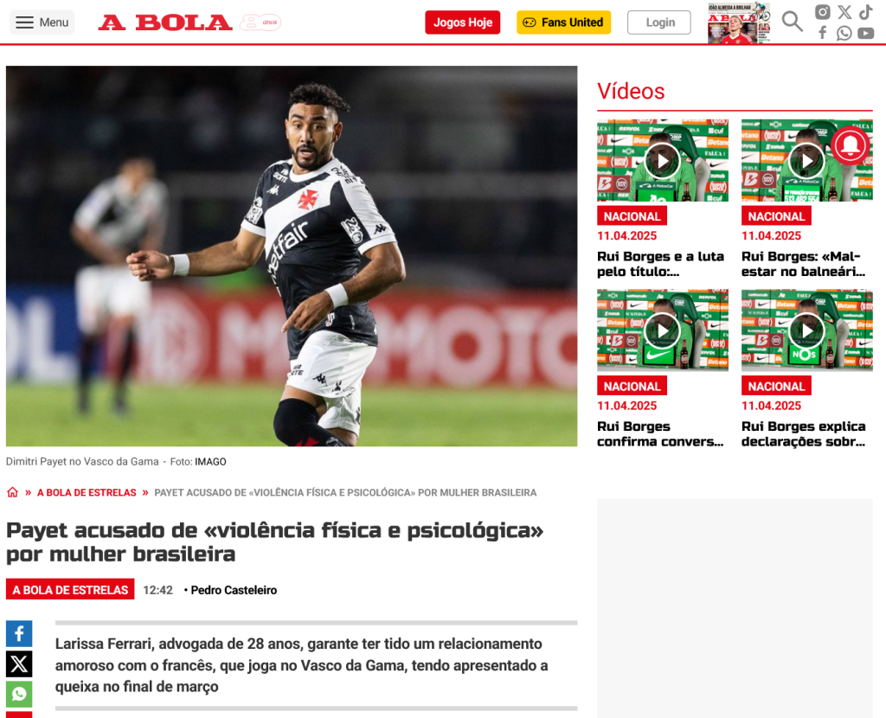Enable notifications via red bell icon
The image size is (886, 718).
click(851, 145)
